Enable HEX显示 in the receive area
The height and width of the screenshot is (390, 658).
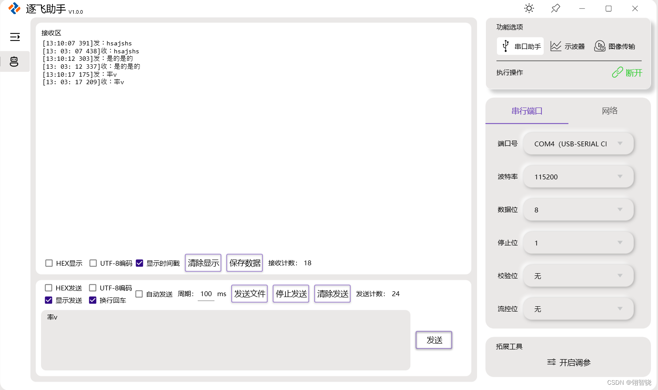click(49, 263)
